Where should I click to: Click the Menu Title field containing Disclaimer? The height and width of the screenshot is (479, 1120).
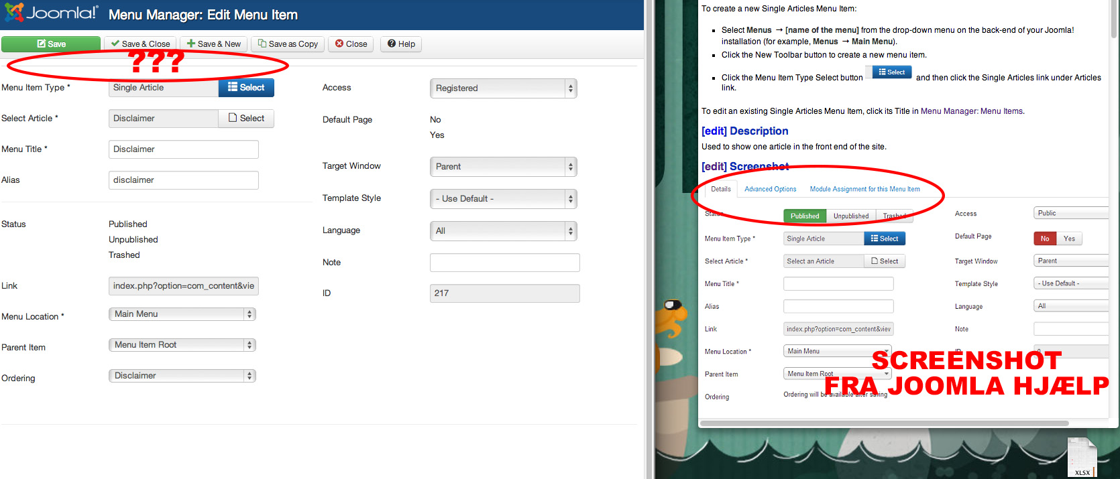pyautogui.click(x=184, y=149)
